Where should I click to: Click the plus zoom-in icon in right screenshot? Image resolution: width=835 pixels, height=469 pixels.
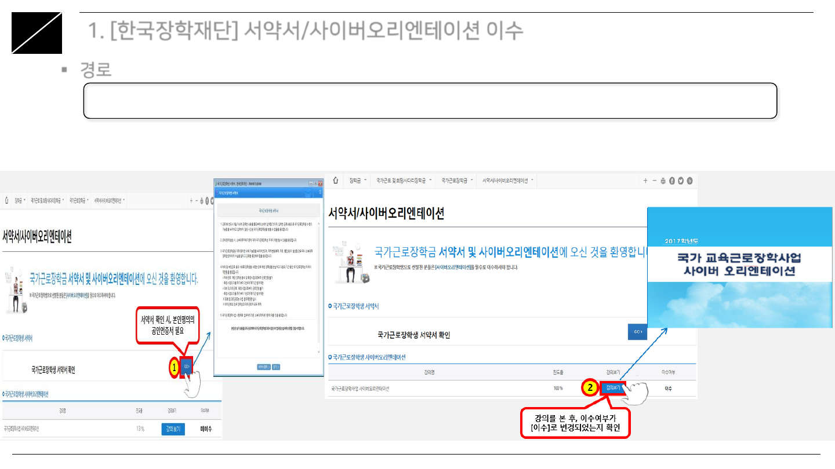coord(645,181)
